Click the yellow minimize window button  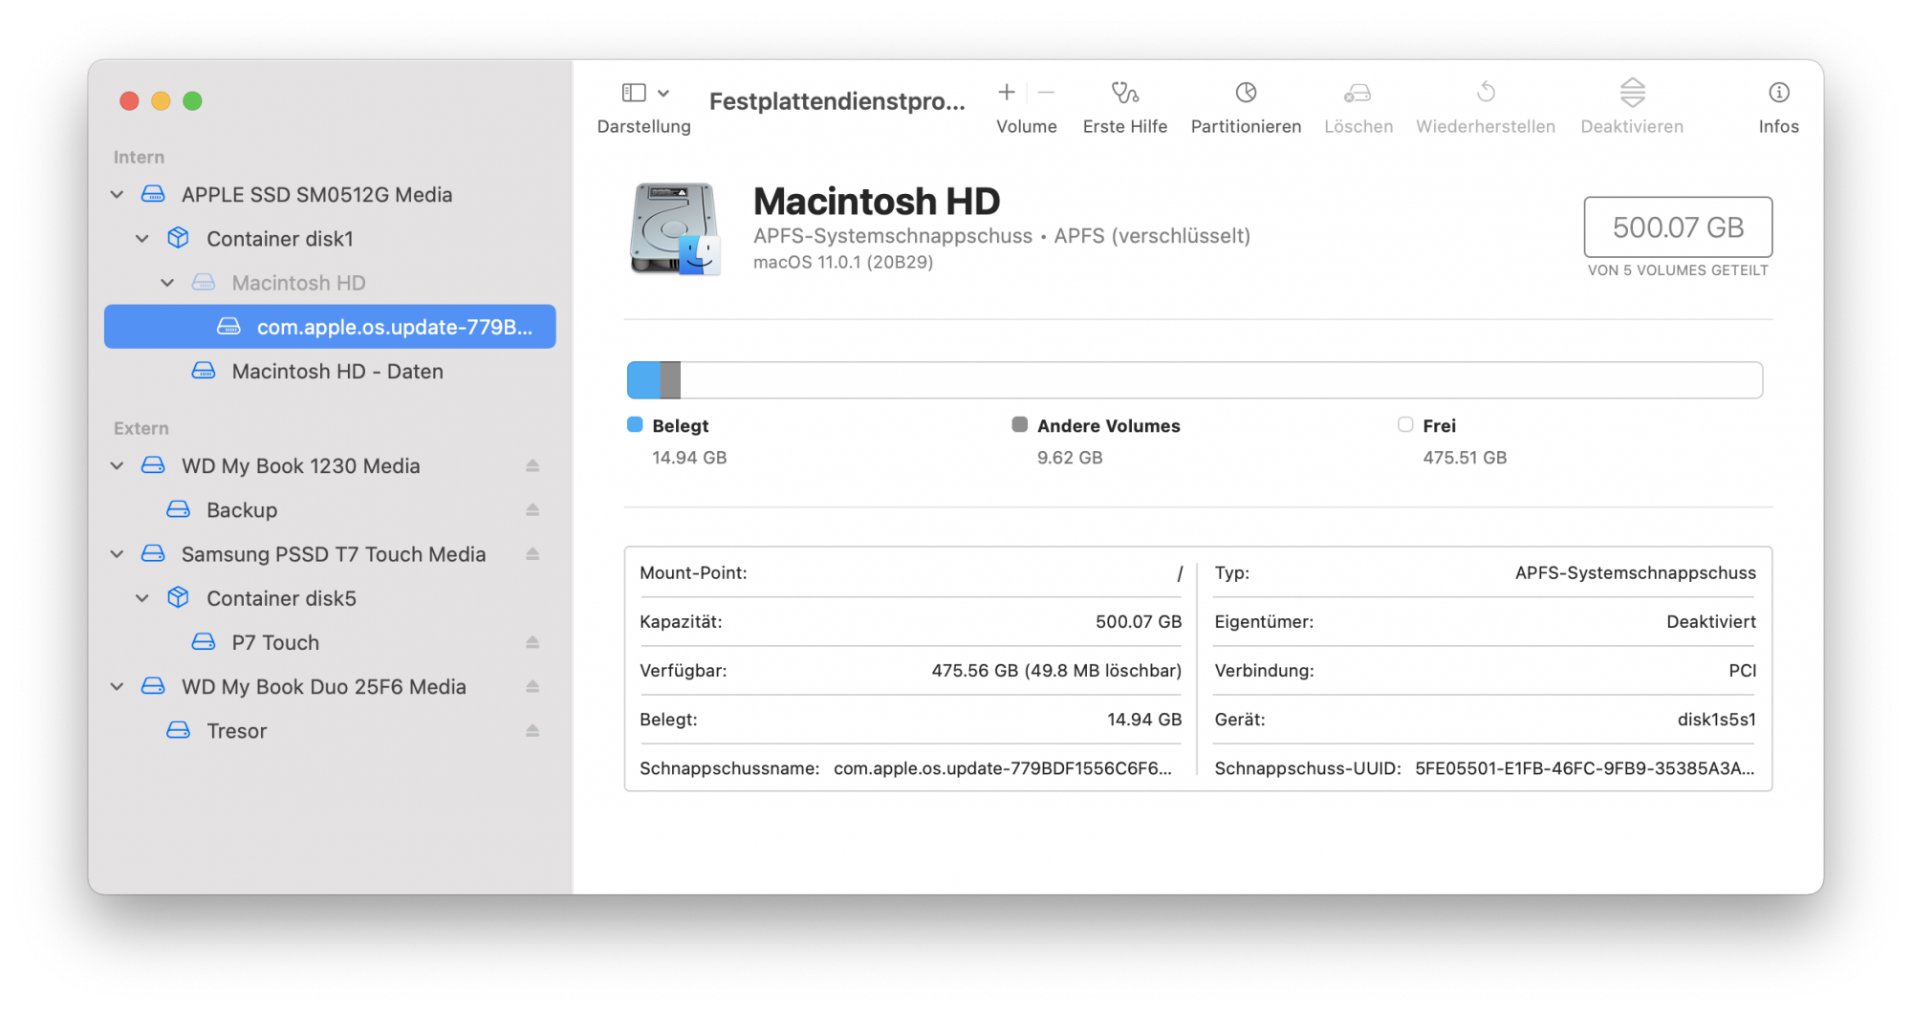(162, 101)
